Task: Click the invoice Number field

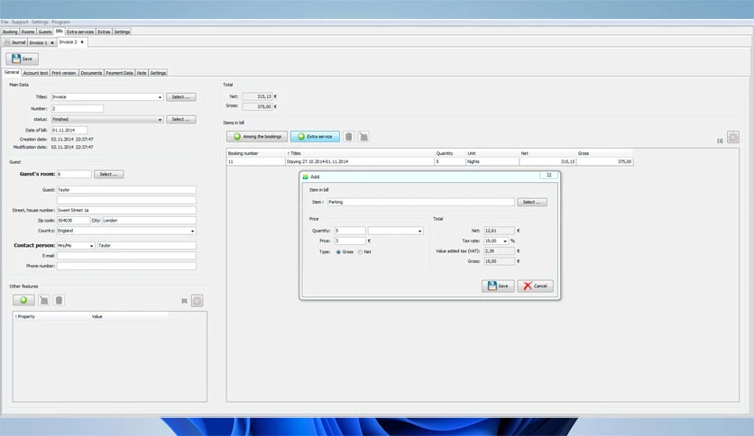Action: pyautogui.click(x=77, y=109)
